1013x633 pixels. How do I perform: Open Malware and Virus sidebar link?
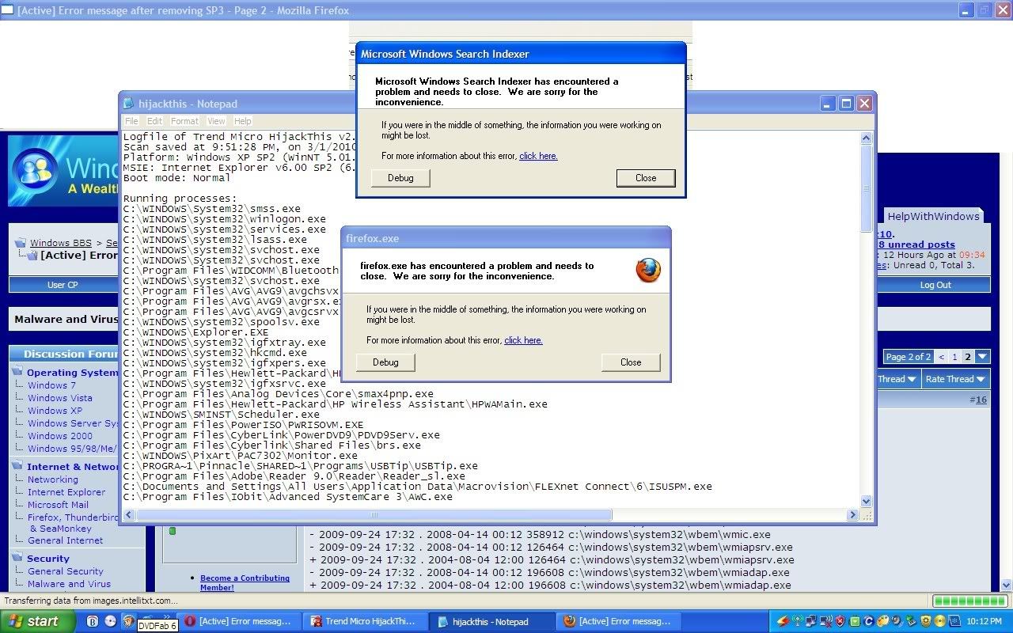69,584
